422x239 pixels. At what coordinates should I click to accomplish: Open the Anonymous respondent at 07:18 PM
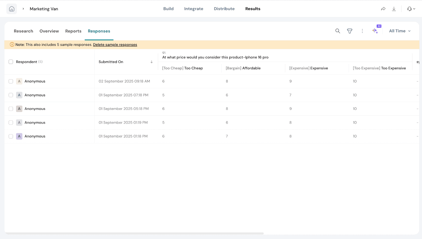pyautogui.click(x=35, y=95)
